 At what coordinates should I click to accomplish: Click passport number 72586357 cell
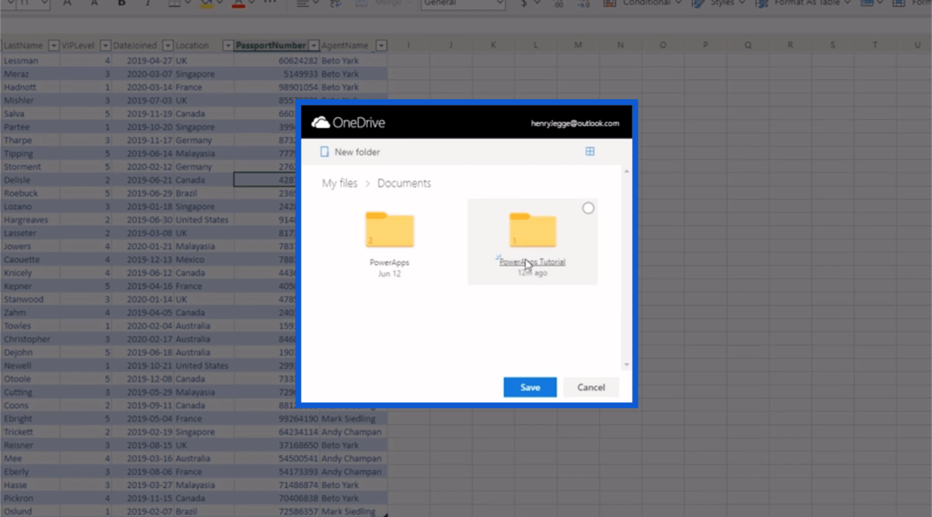point(277,511)
